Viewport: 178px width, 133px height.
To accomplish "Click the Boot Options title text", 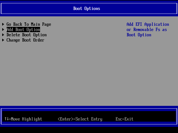I will (x=86, y=9).
